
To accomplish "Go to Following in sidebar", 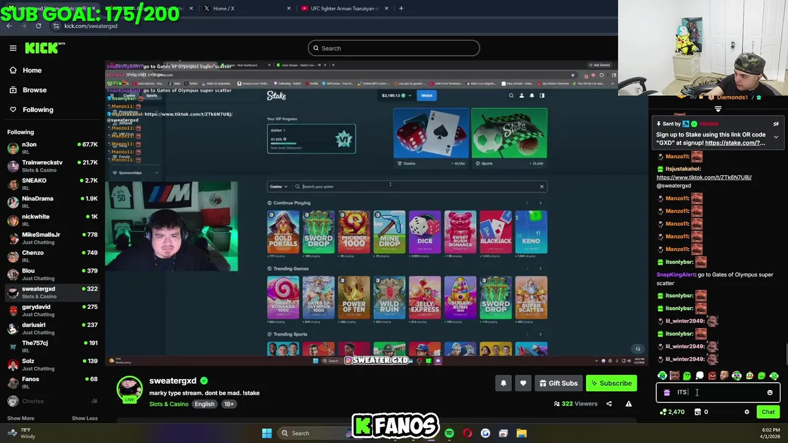I will (x=38, y=110).
